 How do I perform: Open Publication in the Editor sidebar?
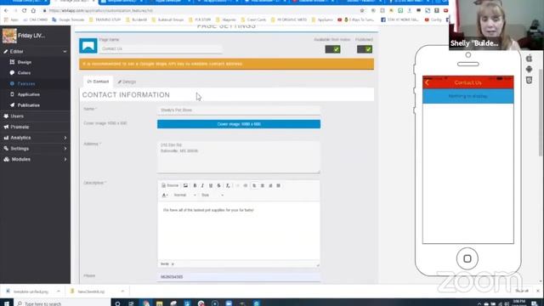click(x=28, y=105)
